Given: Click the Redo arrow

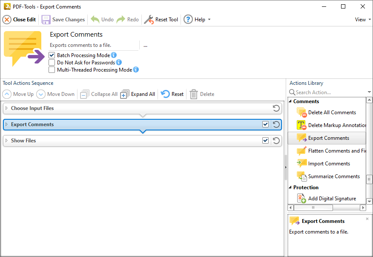Looking at the screenshot, I should click(x=121, y=20).
